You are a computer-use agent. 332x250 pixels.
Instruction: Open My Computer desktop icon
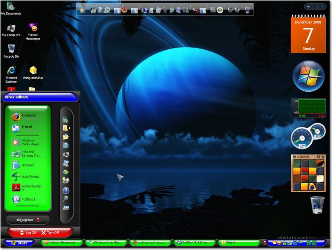pyautogui.click(x=11, y=28)
